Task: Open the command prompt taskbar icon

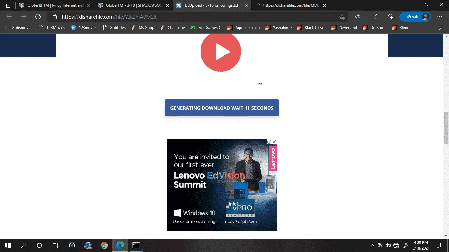Action: (x=136, y=245)
